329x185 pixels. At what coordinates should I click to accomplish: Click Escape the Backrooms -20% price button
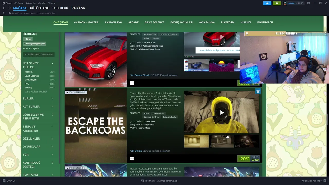click(x=248, y=159)
